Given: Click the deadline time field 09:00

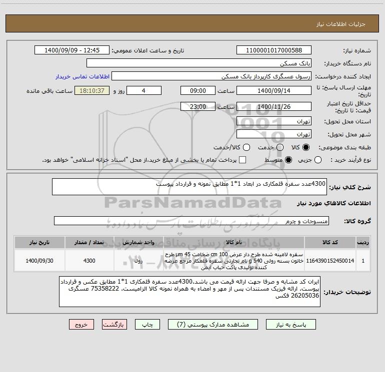Looking at the screenshot, I should pyautogui.click(x=198, y=90).
